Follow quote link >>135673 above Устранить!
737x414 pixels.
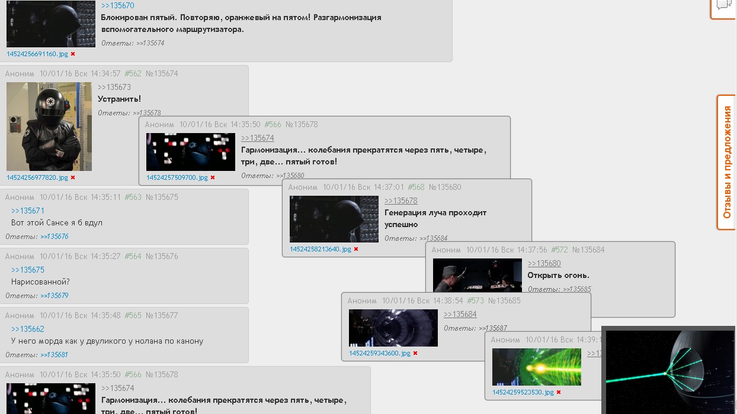click(114, 87)
